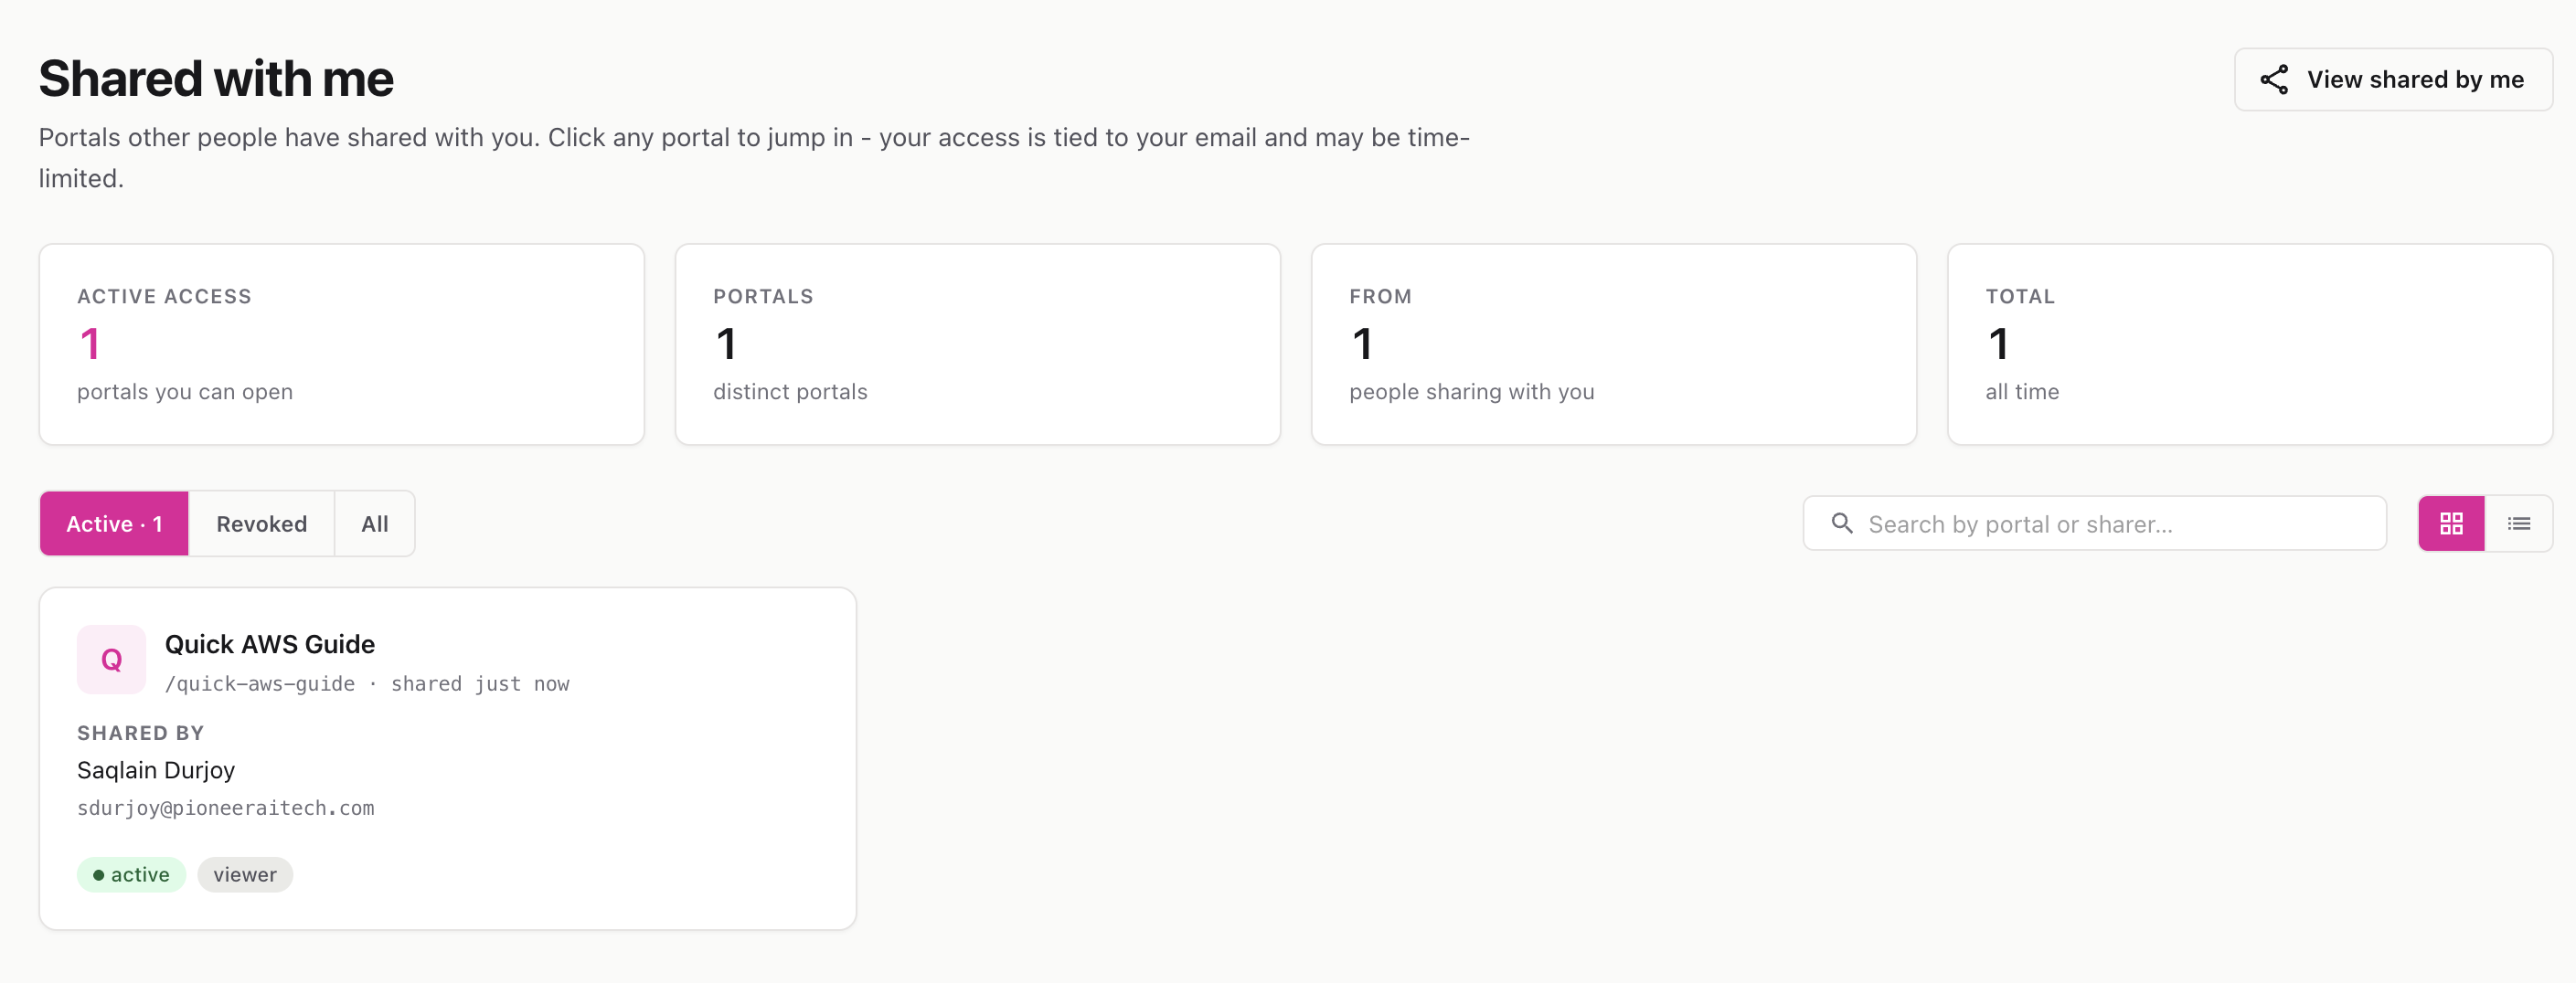Click the Q avatar of Quick AWS Guide

[111, 660]
